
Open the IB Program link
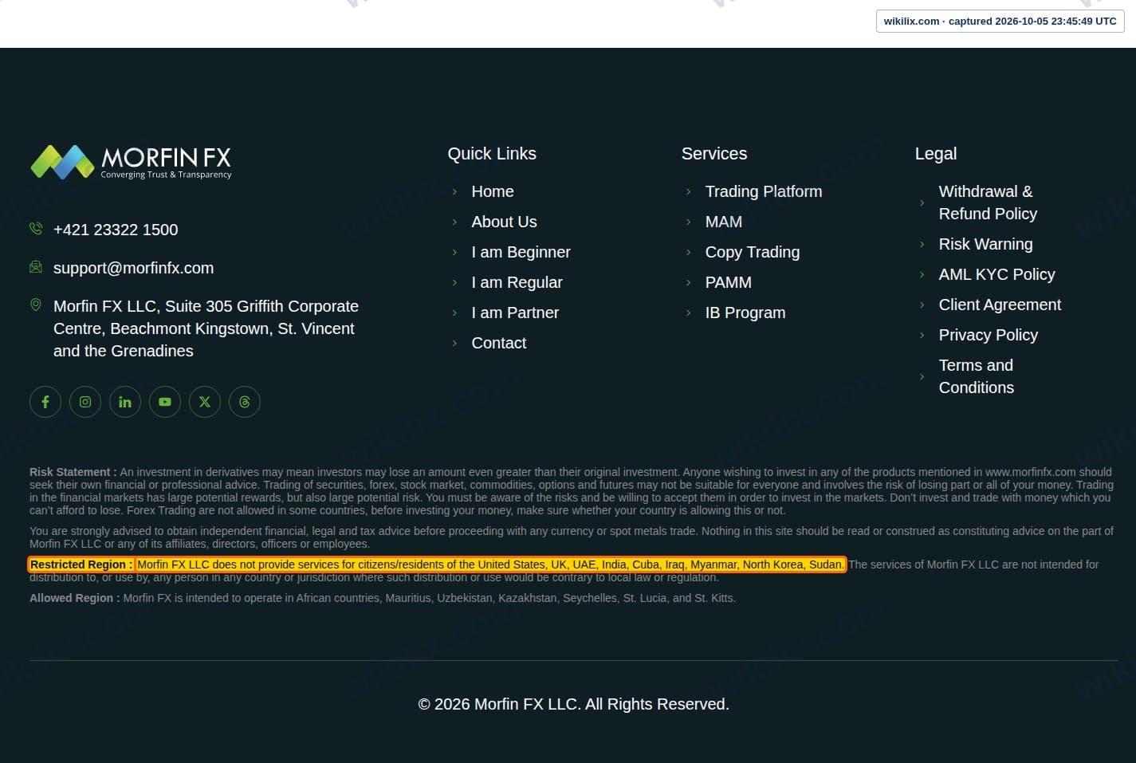(745, 313)
